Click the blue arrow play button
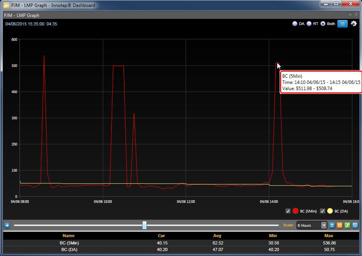The height and width of the screenshot is (256, 362). coord(7,225)
